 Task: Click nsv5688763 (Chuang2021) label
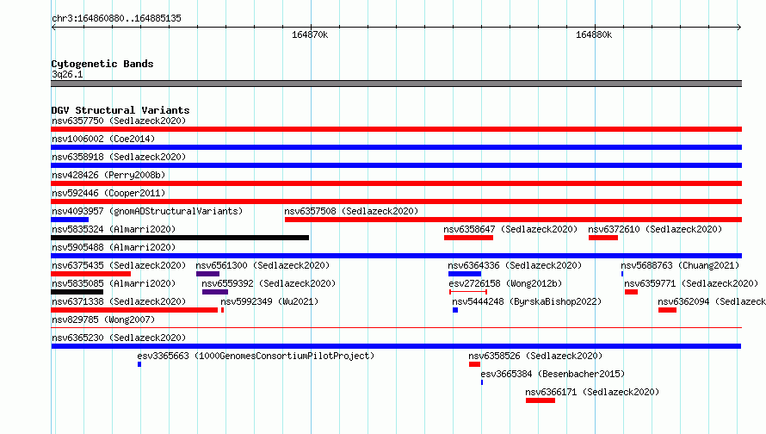pos(680,265)
